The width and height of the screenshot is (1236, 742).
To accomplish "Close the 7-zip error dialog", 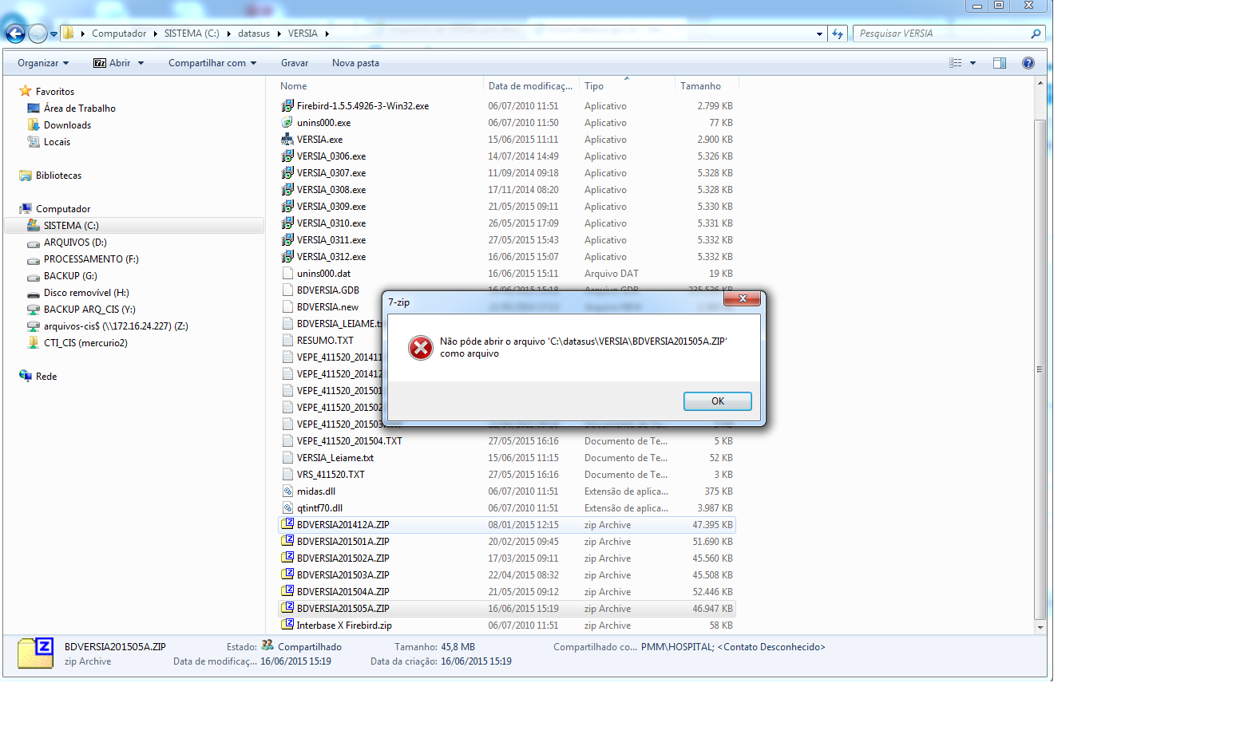I will pyautogui.click(x=743, y=298).
